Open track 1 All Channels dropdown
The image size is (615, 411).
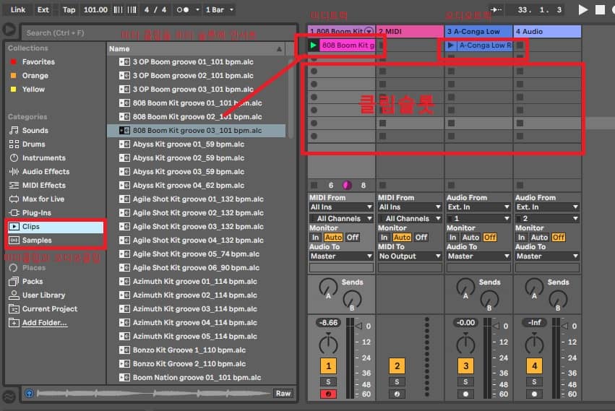pyautogui.click(x=341, y=218)
